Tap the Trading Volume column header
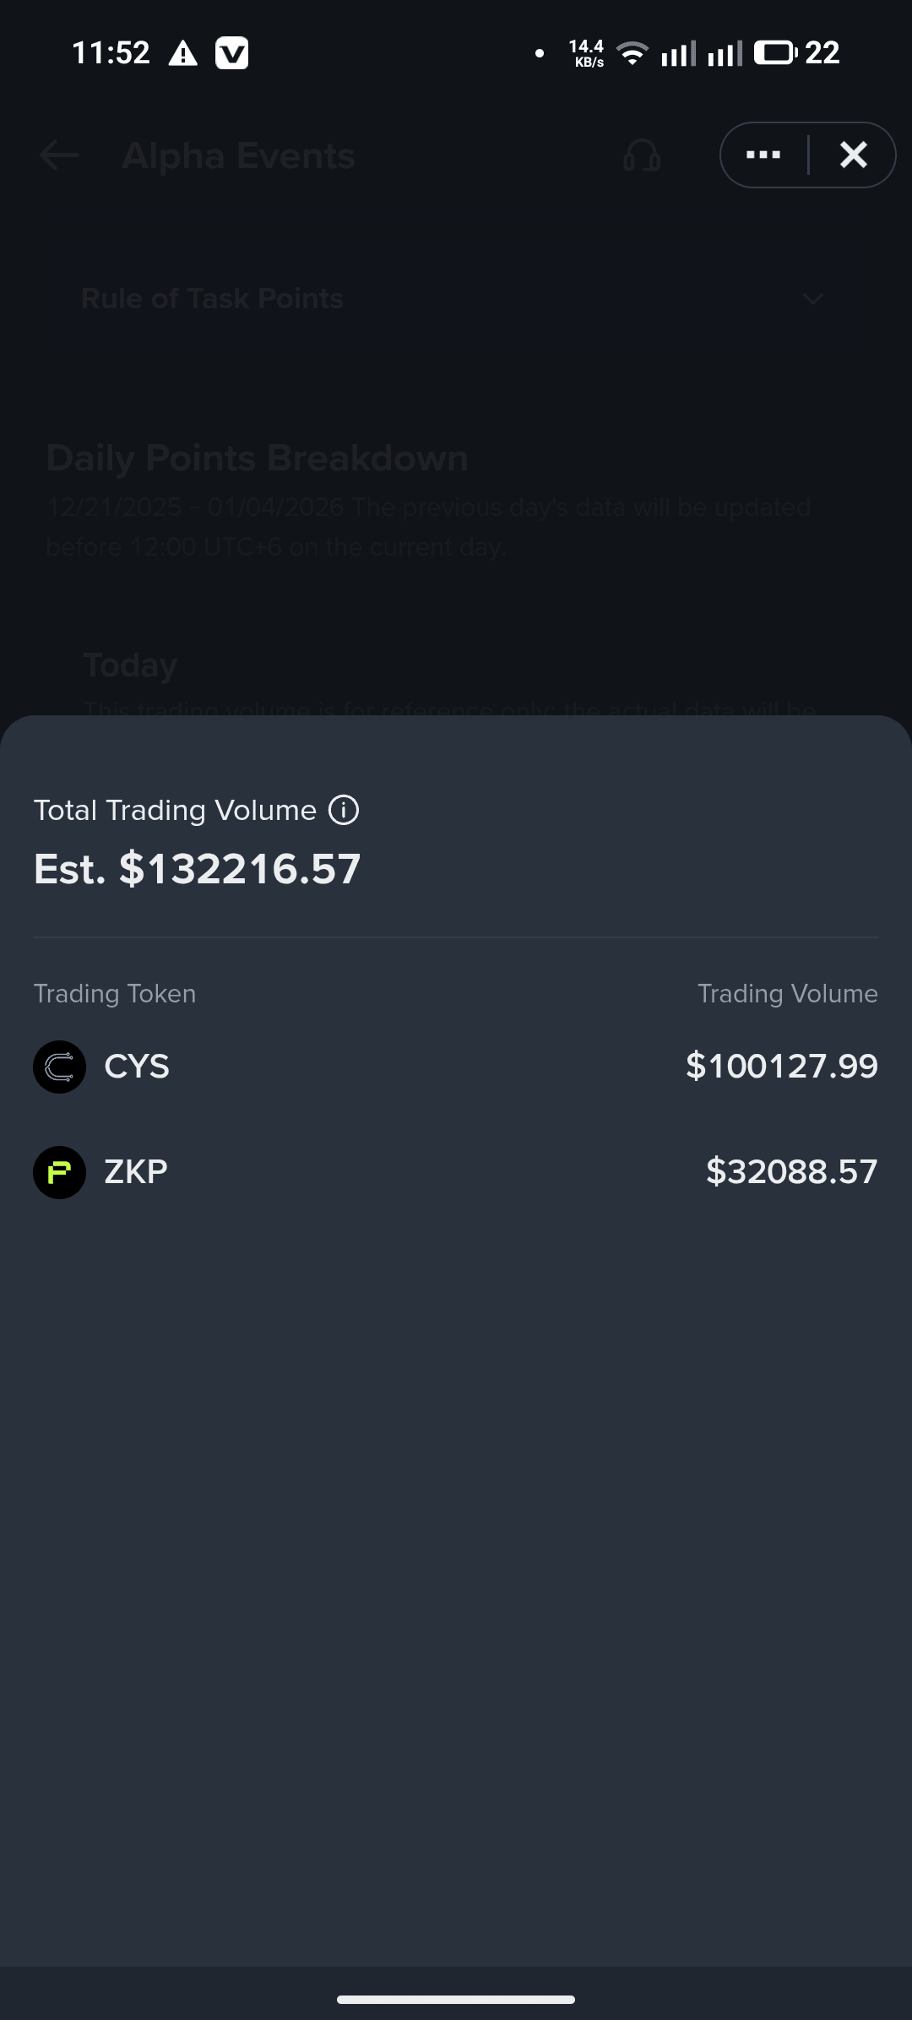The image size is (912, 2020). 788,994
